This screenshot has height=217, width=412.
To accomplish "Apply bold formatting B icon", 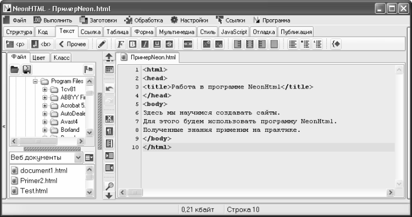I will pyautogui.click(x=133, y=44).
